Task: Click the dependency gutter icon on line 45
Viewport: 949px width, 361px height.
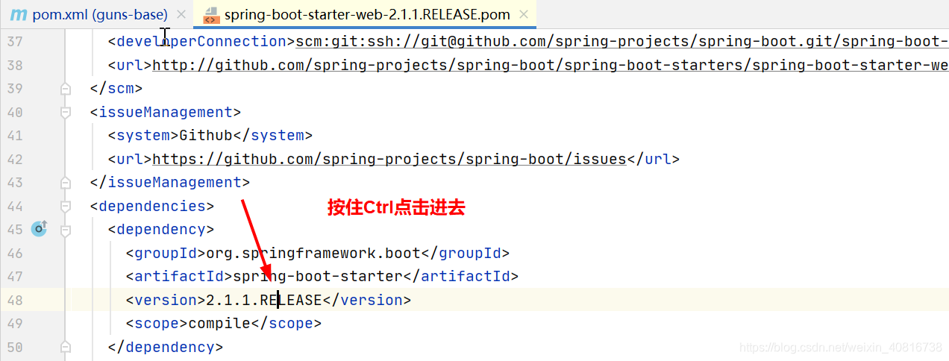Action: [39, 229]
